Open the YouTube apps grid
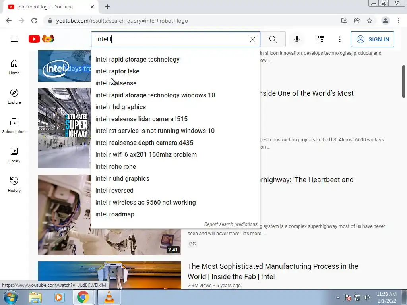407x305 pixels. [x=321, y=39]
